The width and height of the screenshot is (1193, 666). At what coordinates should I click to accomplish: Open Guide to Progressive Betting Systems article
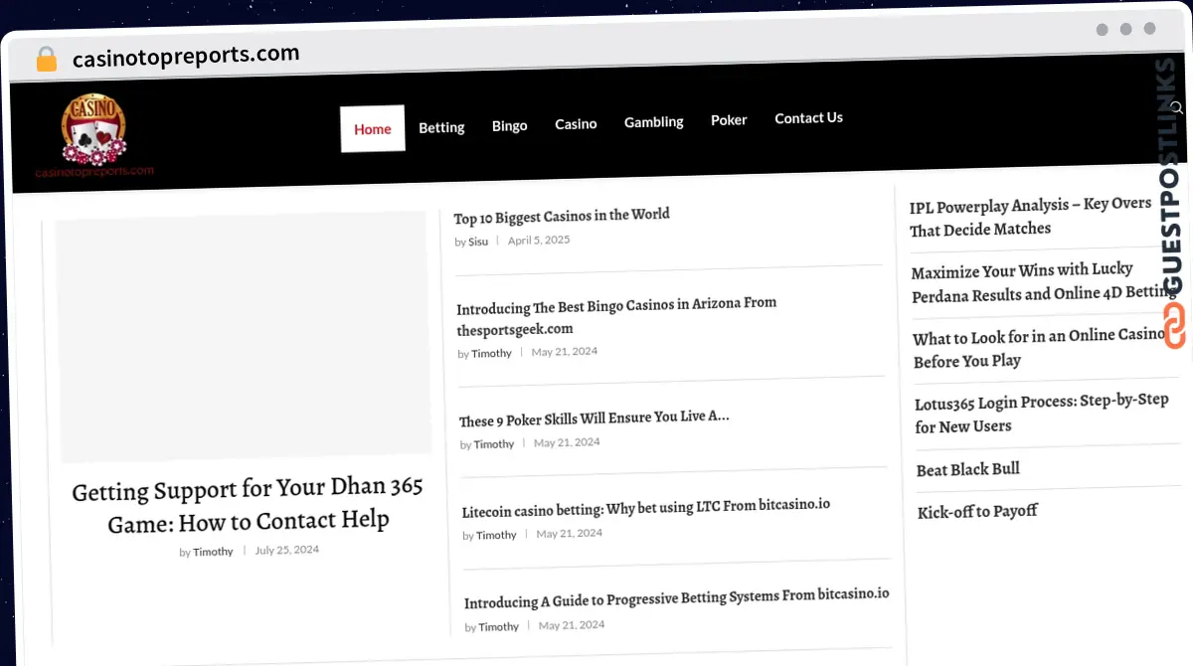point(676,598)
